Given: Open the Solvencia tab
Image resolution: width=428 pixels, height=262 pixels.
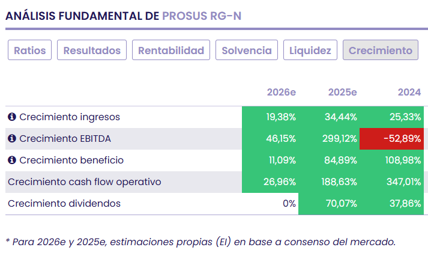Looking at the screenshot, I should [x=247, y=50].
